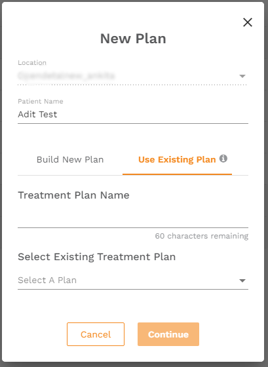Click the Patient Name label
Image resolution: width=268 pixels, height=367 pixels.
[41, 102]
